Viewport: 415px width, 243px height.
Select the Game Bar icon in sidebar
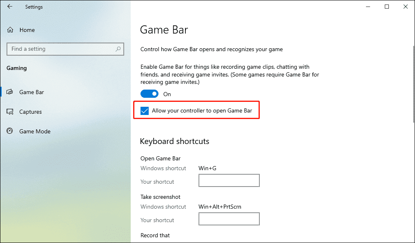click(x=10, y=92)
